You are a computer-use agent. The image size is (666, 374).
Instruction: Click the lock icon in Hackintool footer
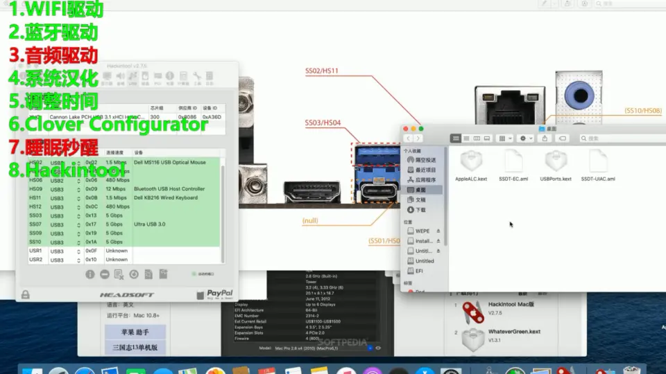26,294
